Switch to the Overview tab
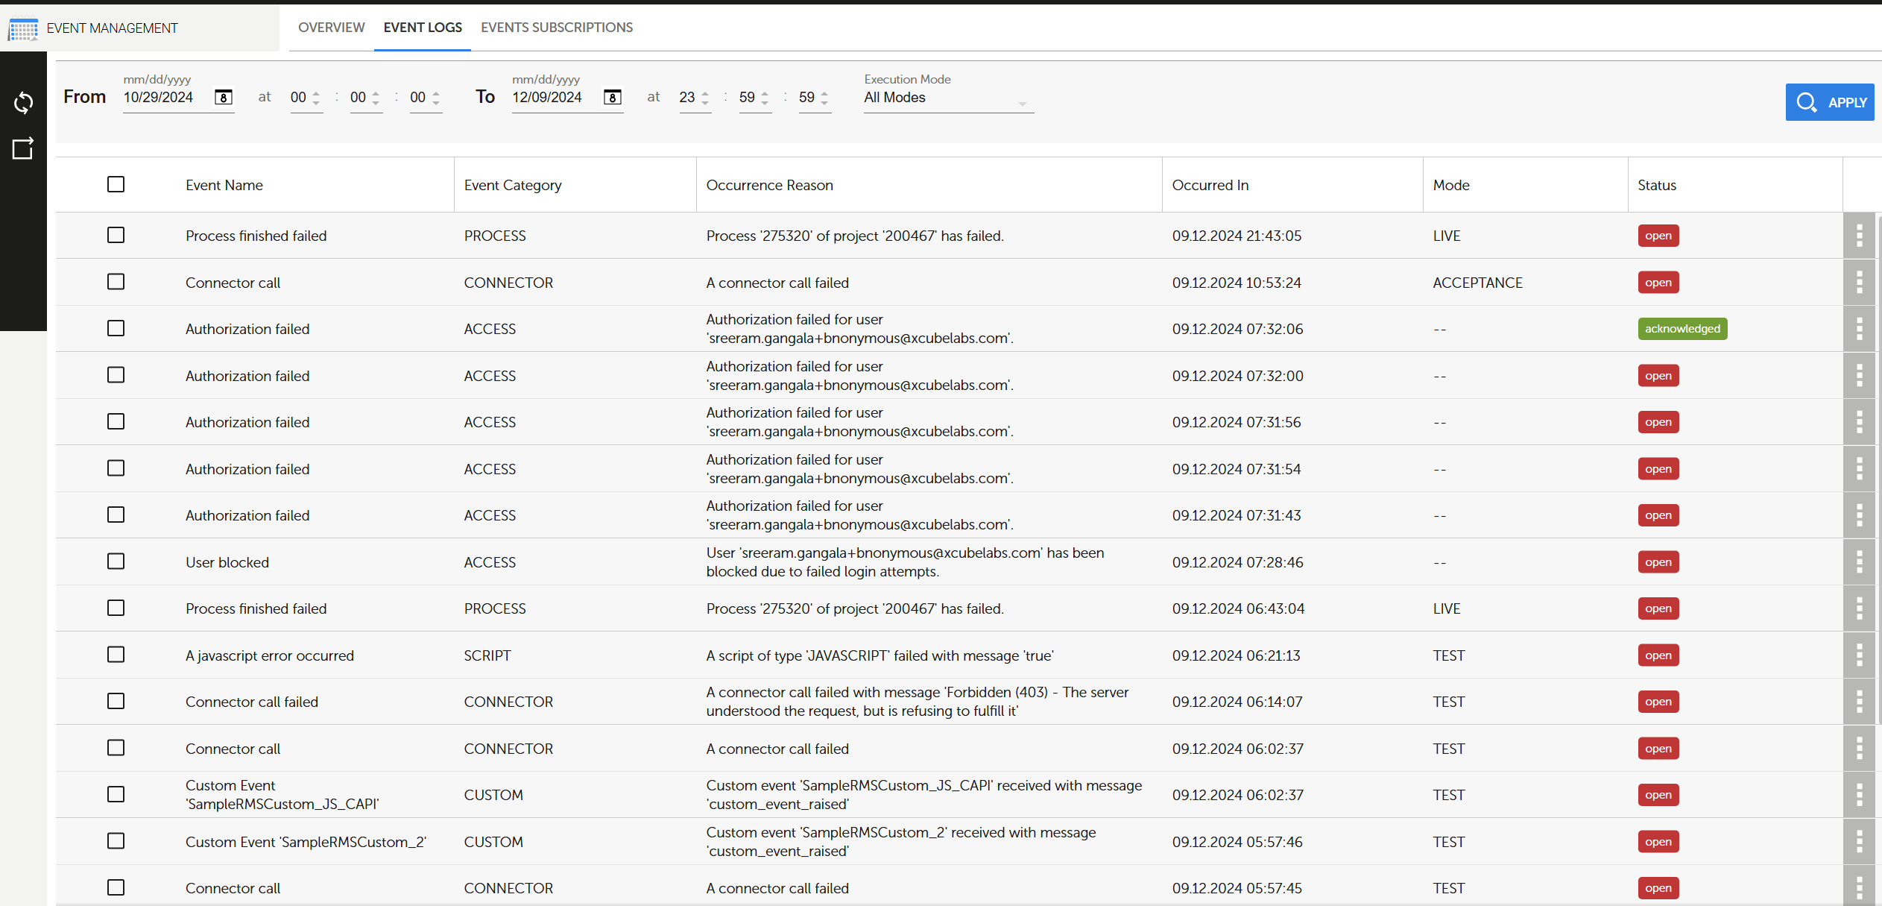1882x906 pixels. pyautogui.click(x=332, y=28)
